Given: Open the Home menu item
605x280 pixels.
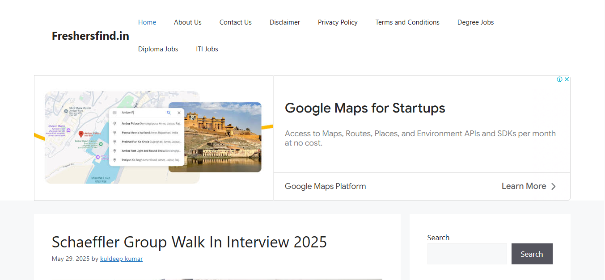Looking at the screenshot, I should pos(147,22).
